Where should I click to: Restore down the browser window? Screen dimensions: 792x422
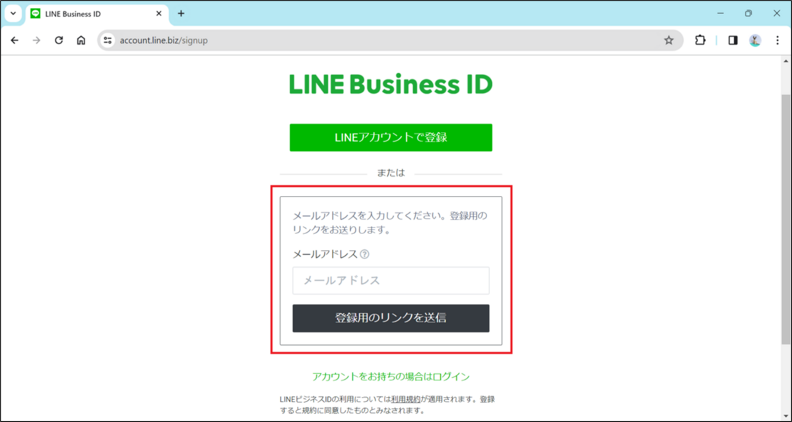pos(748,13)
